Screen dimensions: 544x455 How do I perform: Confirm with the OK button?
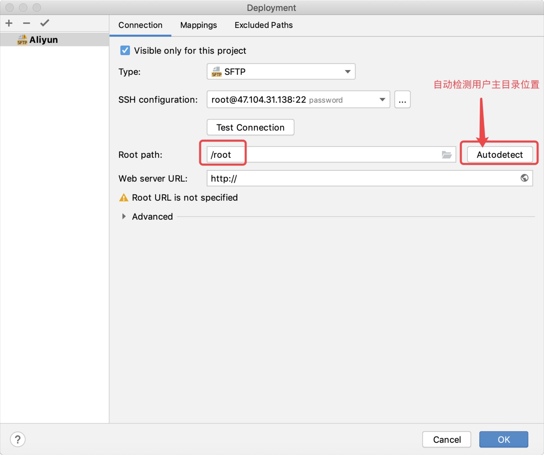504,439
